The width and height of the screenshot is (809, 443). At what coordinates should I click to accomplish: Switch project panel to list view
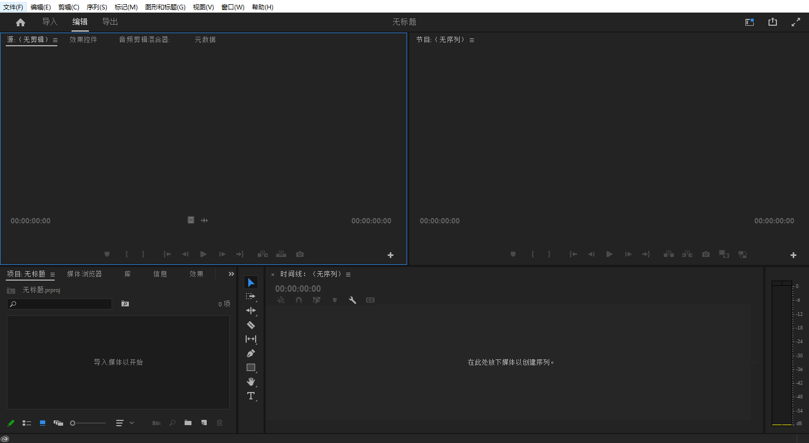[x=27, y=423]
